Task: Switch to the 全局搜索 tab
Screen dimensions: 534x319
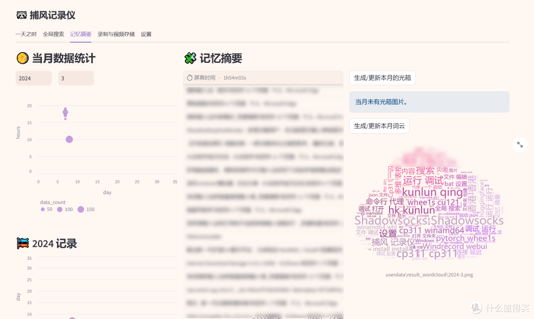Action: tap(53, 34)
